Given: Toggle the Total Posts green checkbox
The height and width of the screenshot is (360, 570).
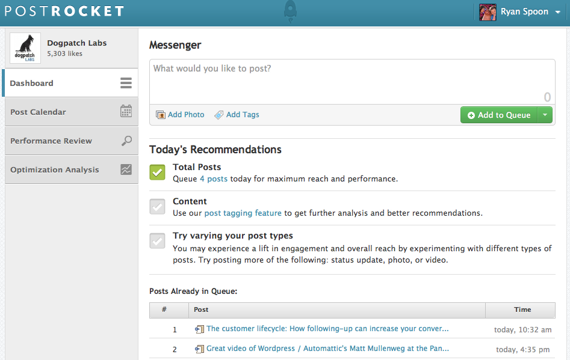Looking at the screenshot, I should pyautogui.click(x=157, y=172).
